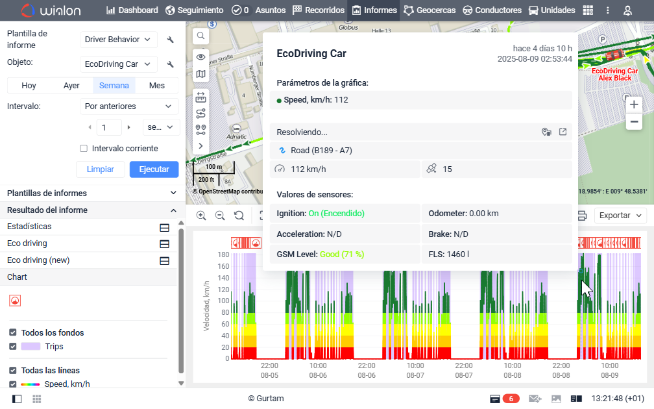Click the zoom in chart magnifier icon
This screenshot has height=409, width=654.
tap(201, 216)
